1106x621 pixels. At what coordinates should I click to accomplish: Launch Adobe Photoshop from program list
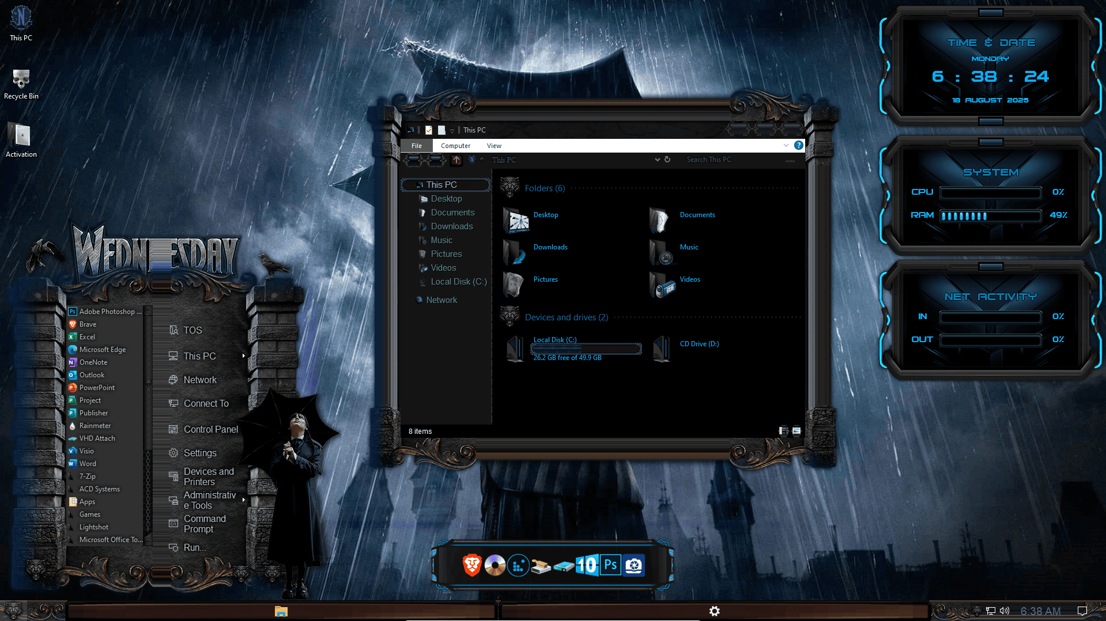pyautogui.click(x=110, y=311)
